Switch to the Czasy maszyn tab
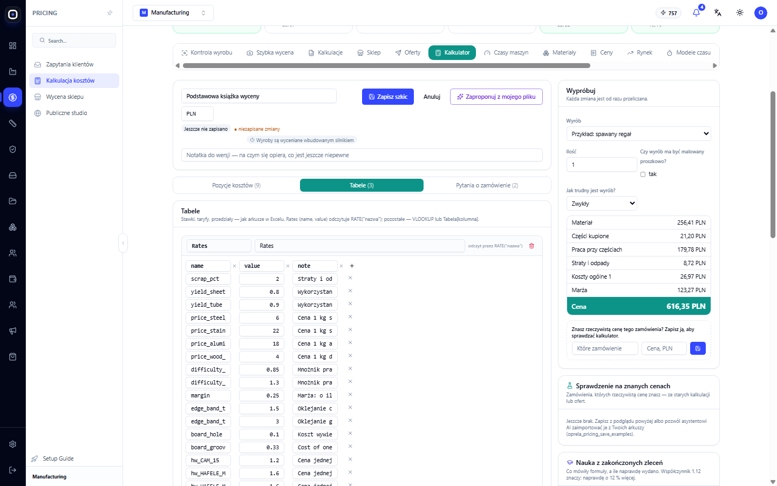The image size is (777, 486). click(x=506, y=53)
